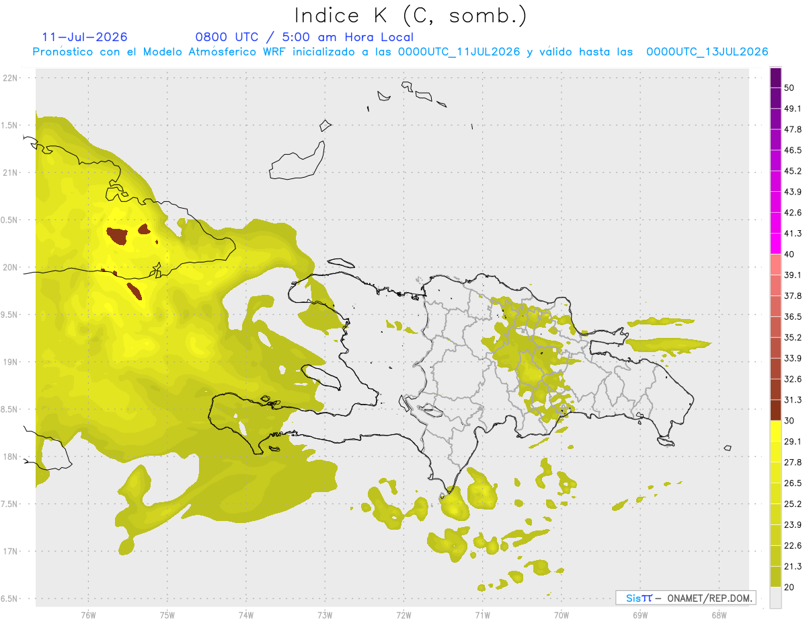This screenshot has height=624, width=807.
Task: Click the "17N" latitude label
Action: (11, 551)
